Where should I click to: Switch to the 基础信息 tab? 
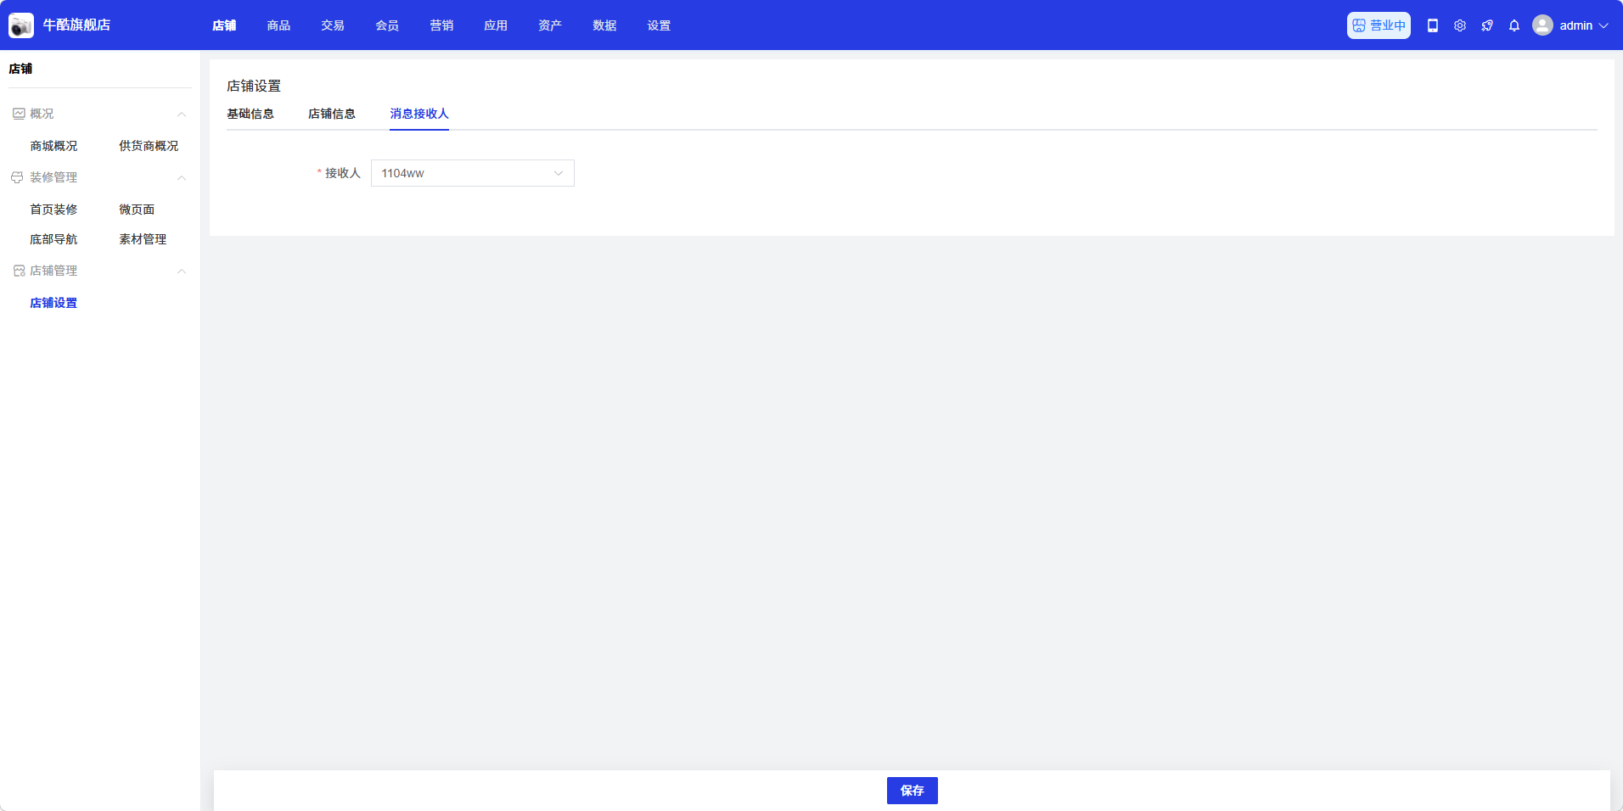click(x=250, y=114)
